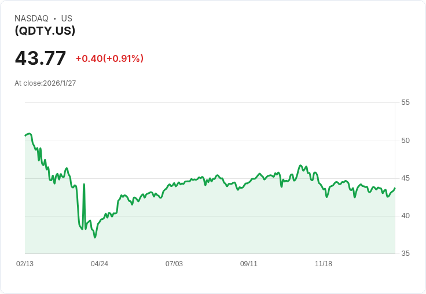Click the 43.77 current price
The image size is (426, 294).
[x=41, y=58]
